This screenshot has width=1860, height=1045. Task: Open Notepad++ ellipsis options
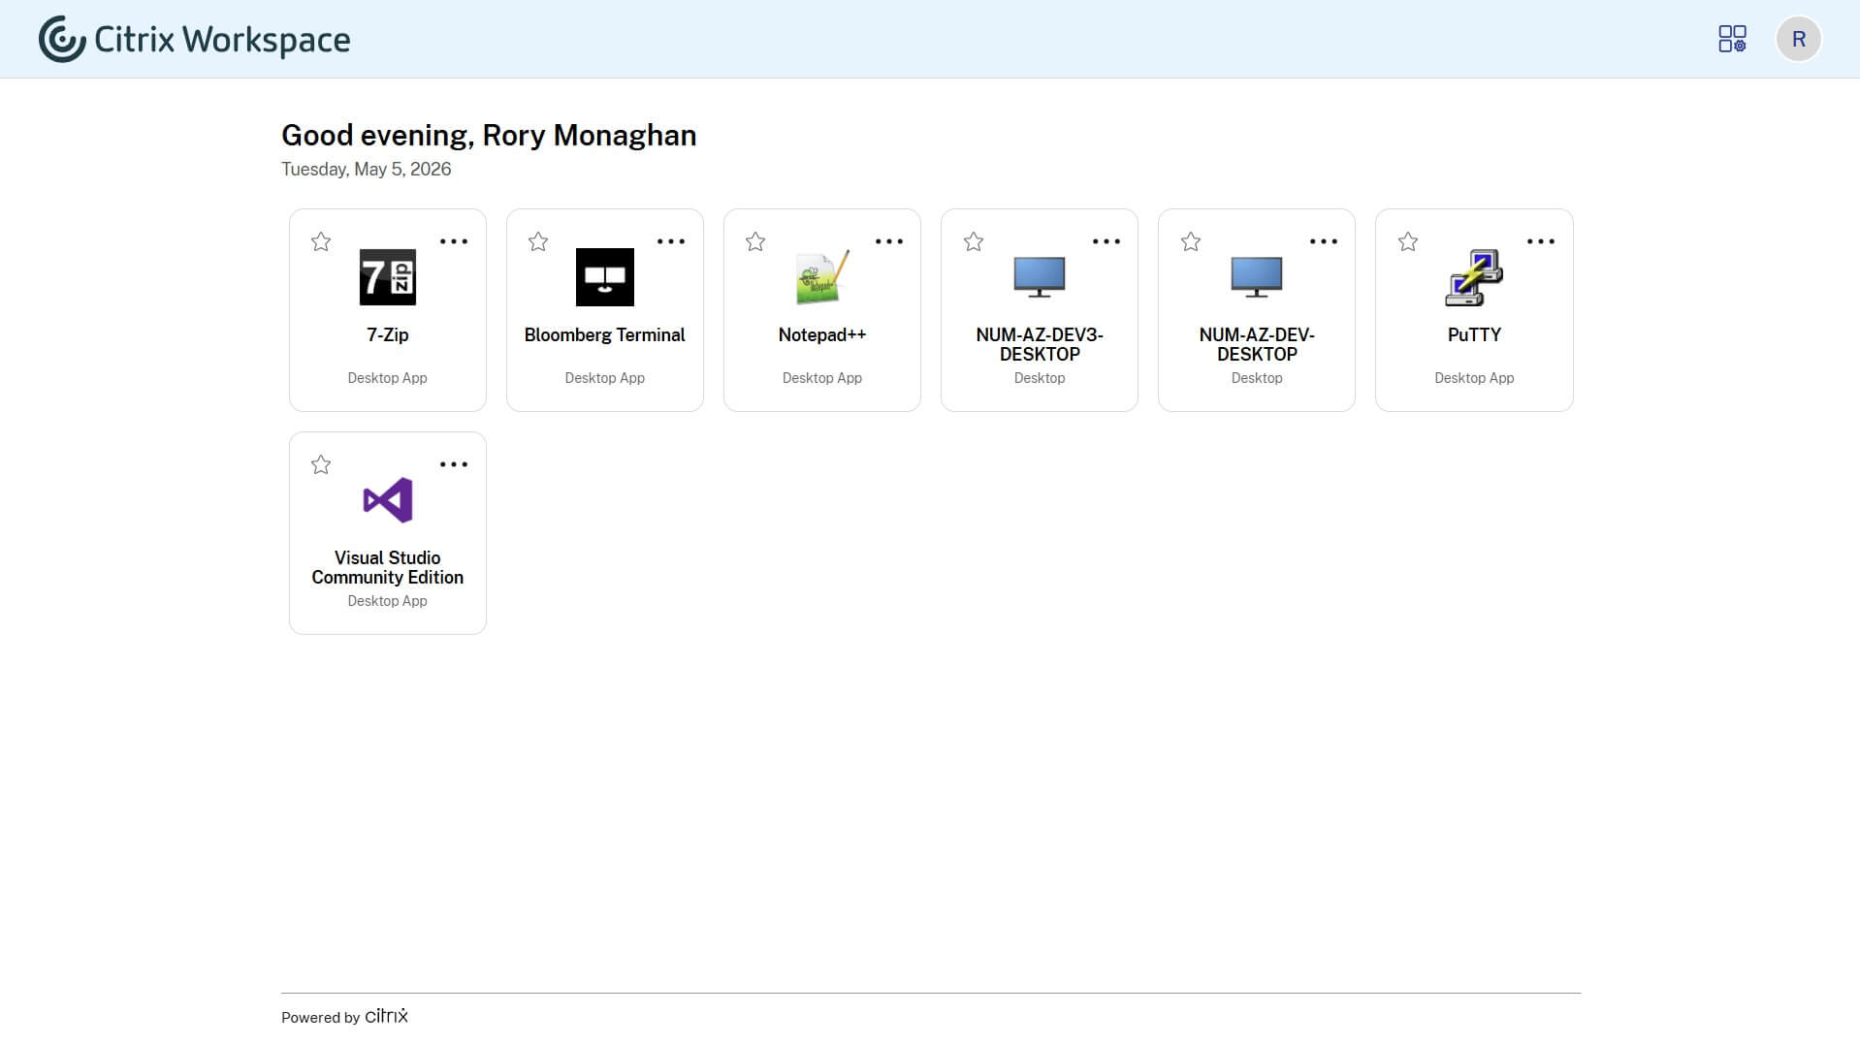pos(889,241)
